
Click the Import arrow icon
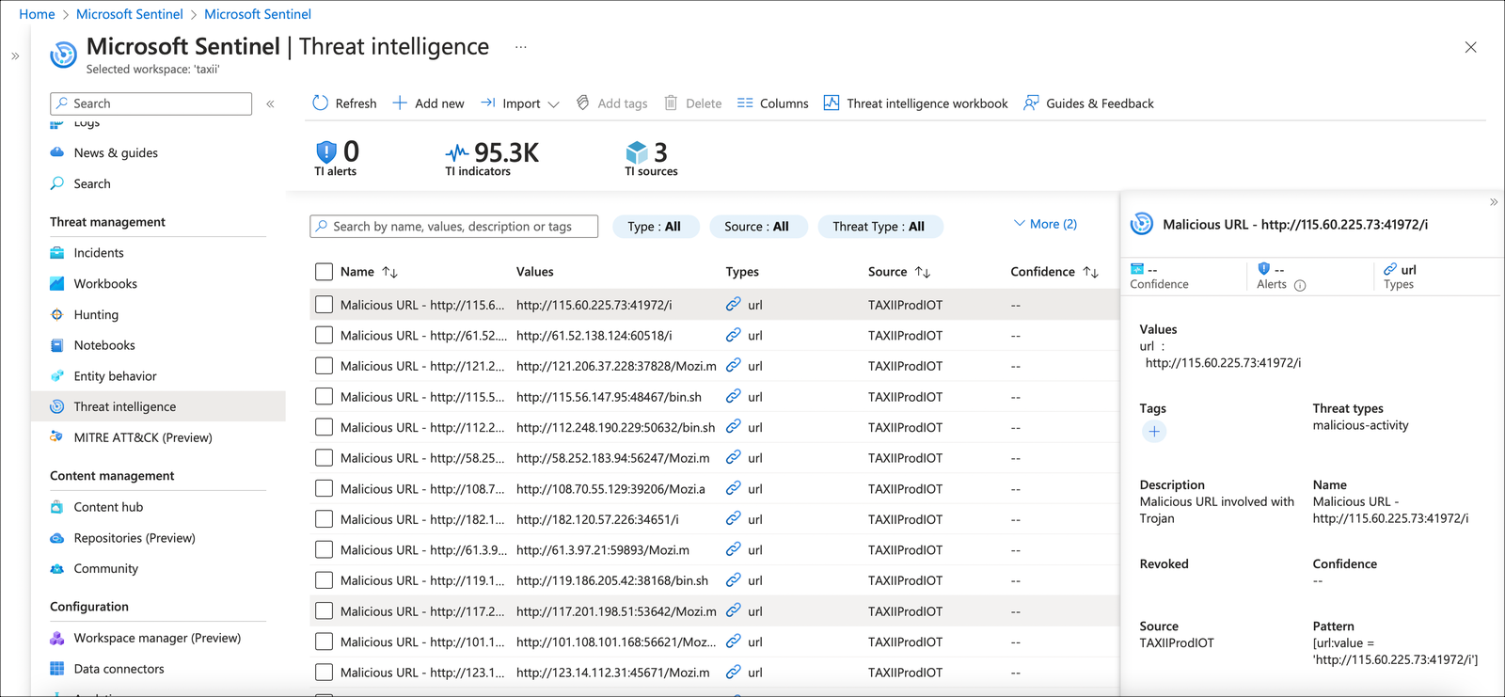click(488, 103)
